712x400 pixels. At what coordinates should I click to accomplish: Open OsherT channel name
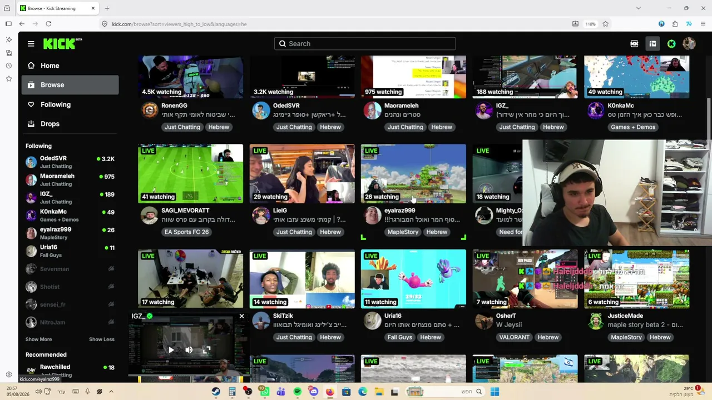(507, 316)
